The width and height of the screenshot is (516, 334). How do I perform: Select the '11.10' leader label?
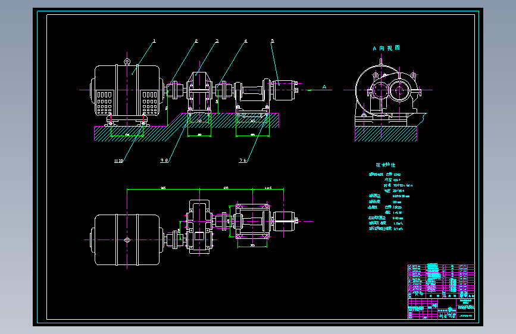(118, 160)
